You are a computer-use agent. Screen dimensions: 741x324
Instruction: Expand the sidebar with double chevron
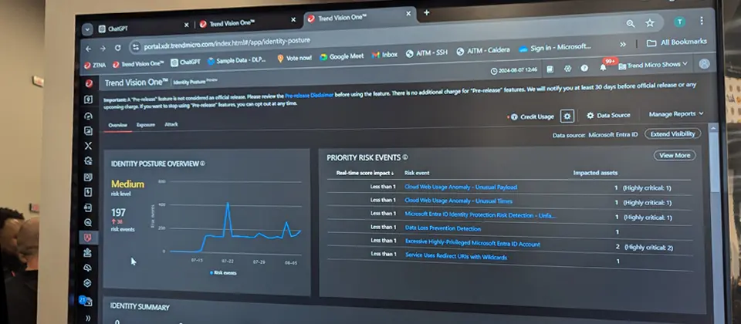tap(88, 318)
